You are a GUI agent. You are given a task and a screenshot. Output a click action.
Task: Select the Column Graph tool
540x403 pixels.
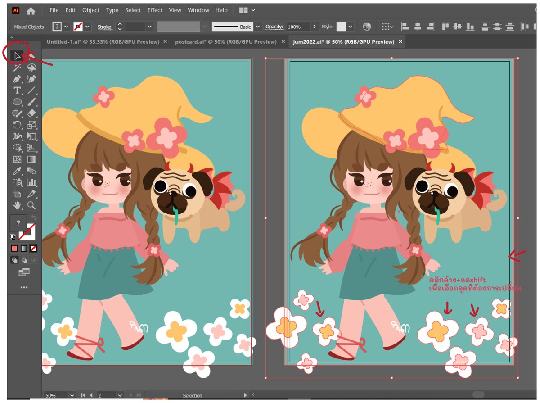pos(31,182)
